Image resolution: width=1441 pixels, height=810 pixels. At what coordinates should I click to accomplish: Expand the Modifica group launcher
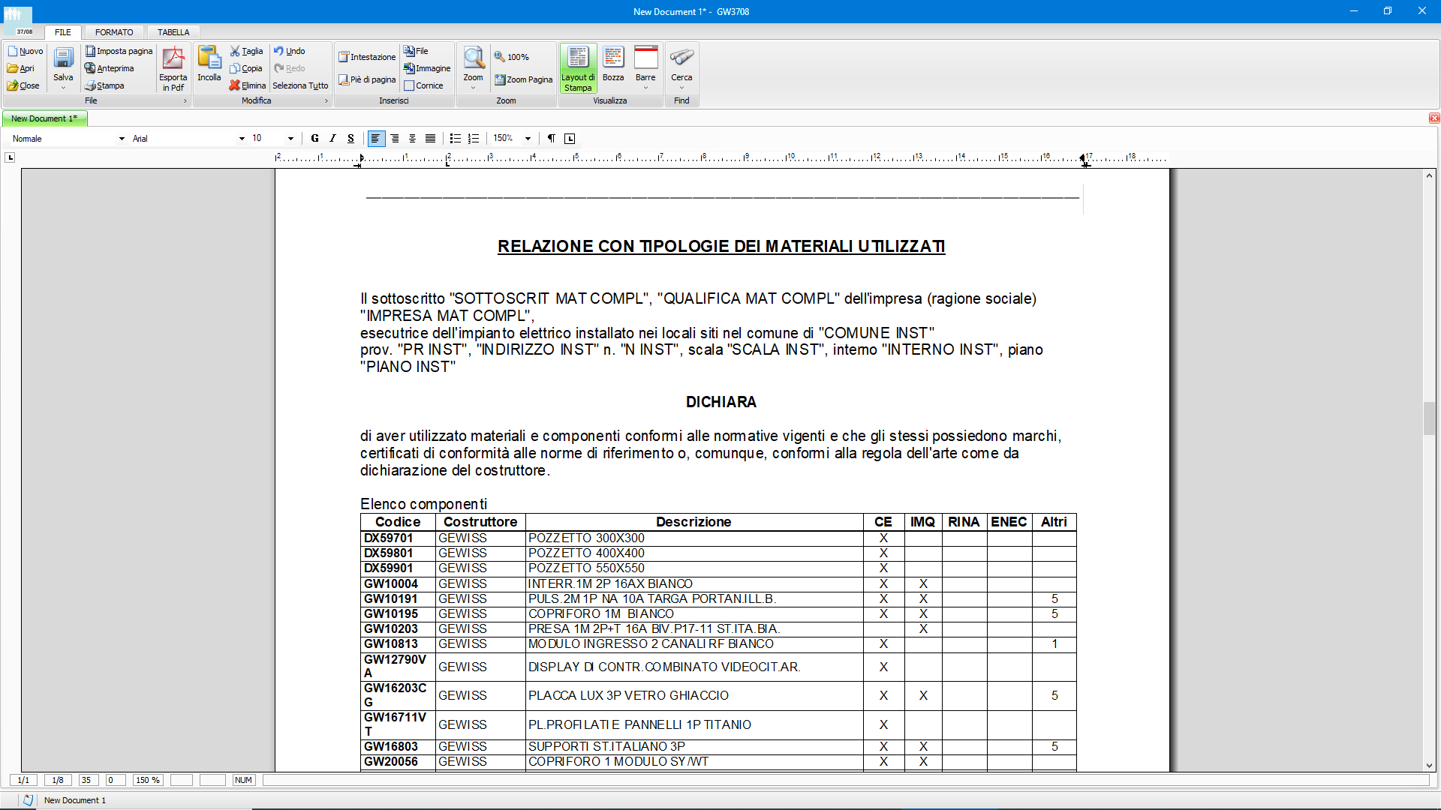[326, 100]
